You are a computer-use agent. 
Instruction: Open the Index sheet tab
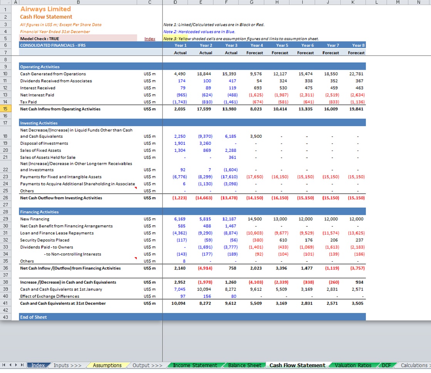point(38,365)
